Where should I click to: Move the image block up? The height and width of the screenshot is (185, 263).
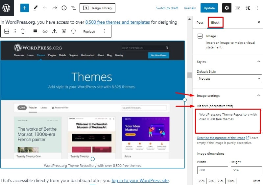tap(23, 29)
